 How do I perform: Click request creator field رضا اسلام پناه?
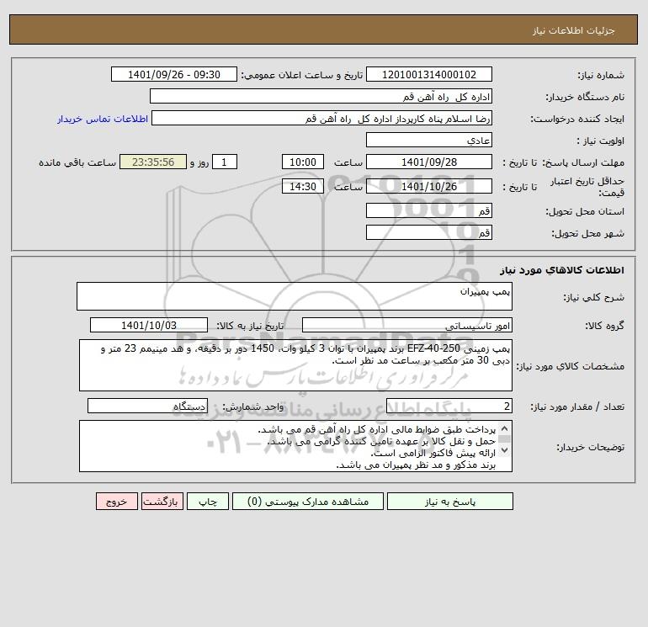pos(321,118)
